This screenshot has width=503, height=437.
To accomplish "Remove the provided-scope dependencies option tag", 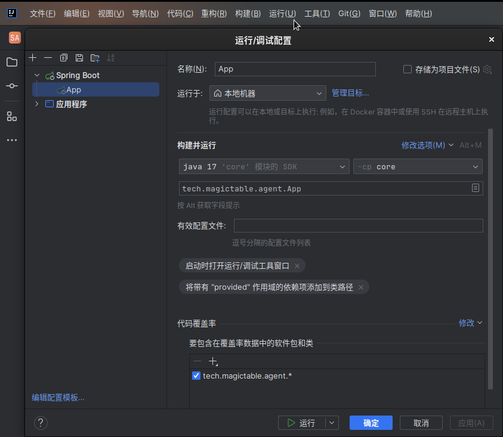I will coord(361,287).
